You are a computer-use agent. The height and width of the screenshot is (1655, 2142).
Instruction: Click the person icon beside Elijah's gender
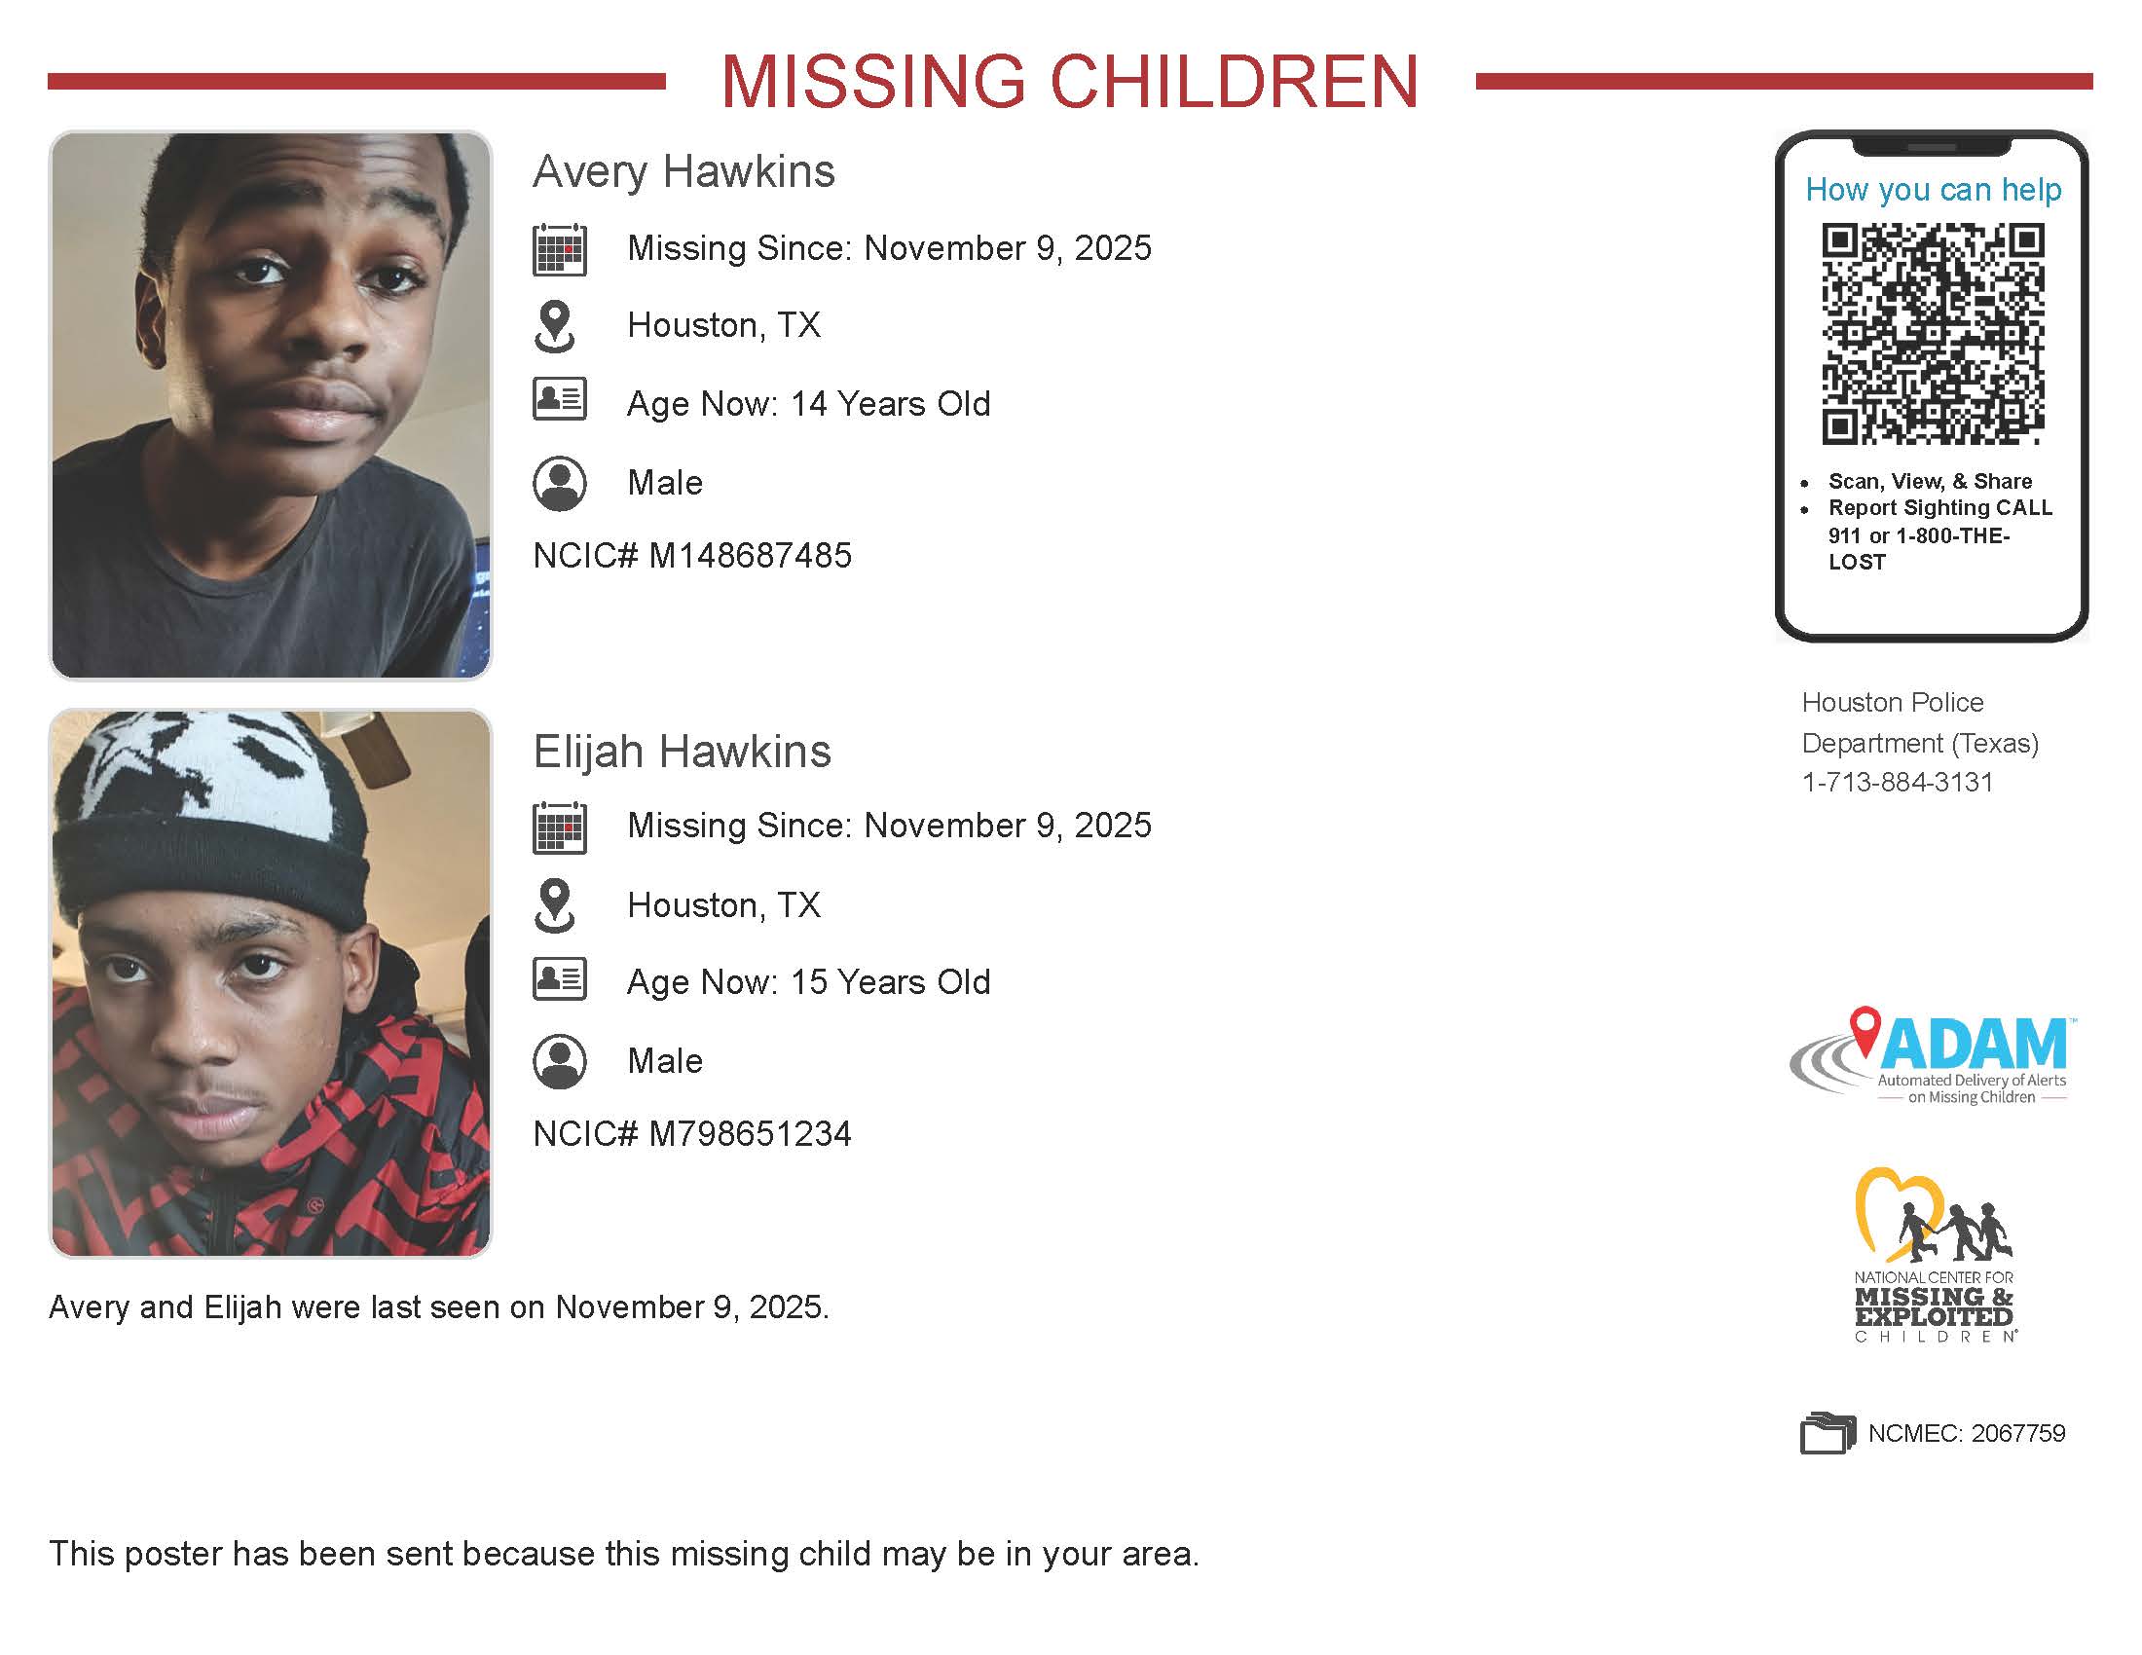point(559,1061)
